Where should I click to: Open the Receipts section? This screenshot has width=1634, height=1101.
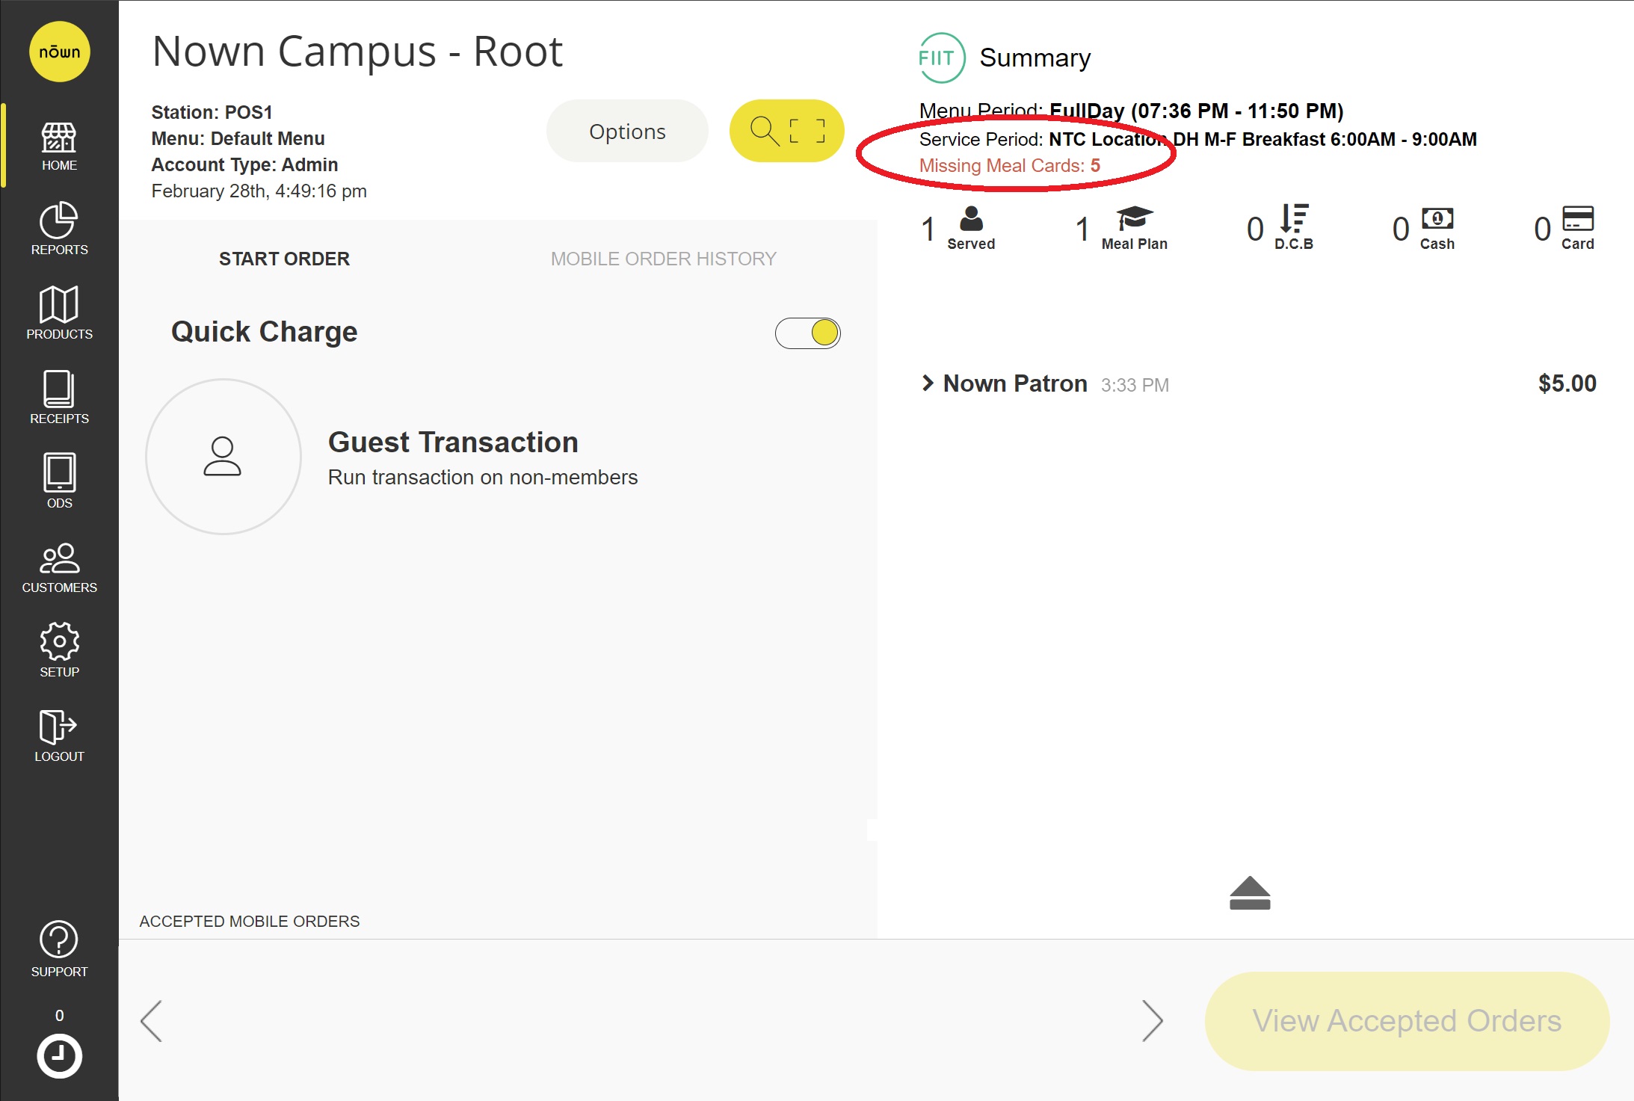click(59, 398)
